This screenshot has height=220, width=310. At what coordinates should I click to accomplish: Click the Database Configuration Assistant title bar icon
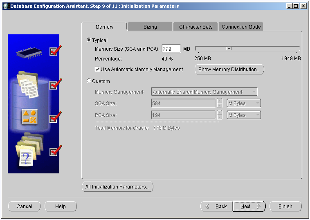point(6,6)
